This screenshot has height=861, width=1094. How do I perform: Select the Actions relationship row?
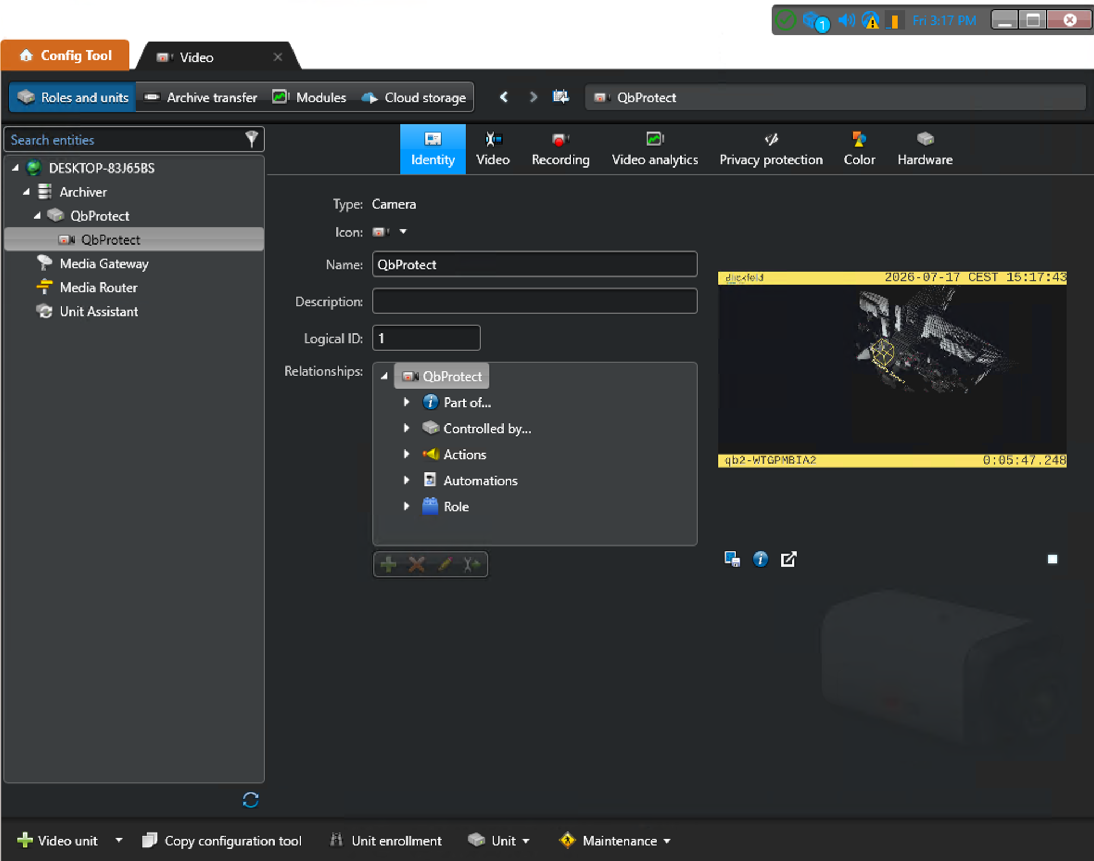click(x=454, y=454)
